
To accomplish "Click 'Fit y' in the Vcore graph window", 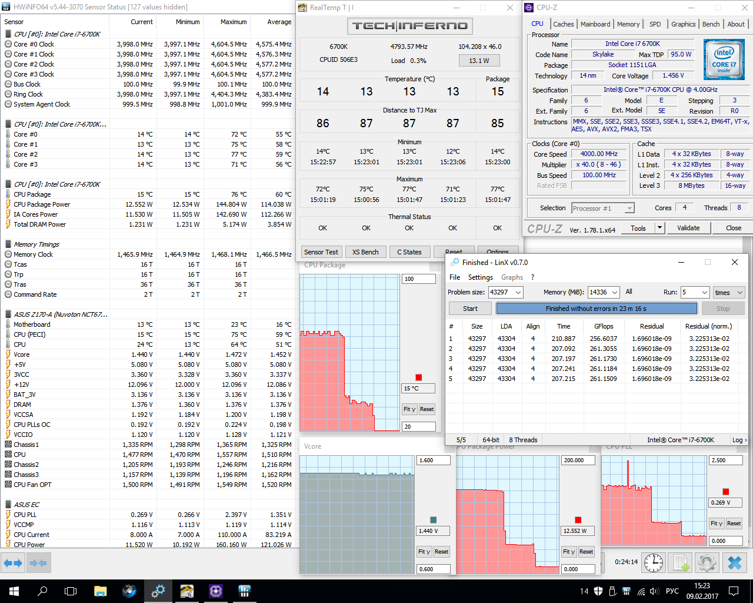I will pyautogui.click(x=424, y=552).
